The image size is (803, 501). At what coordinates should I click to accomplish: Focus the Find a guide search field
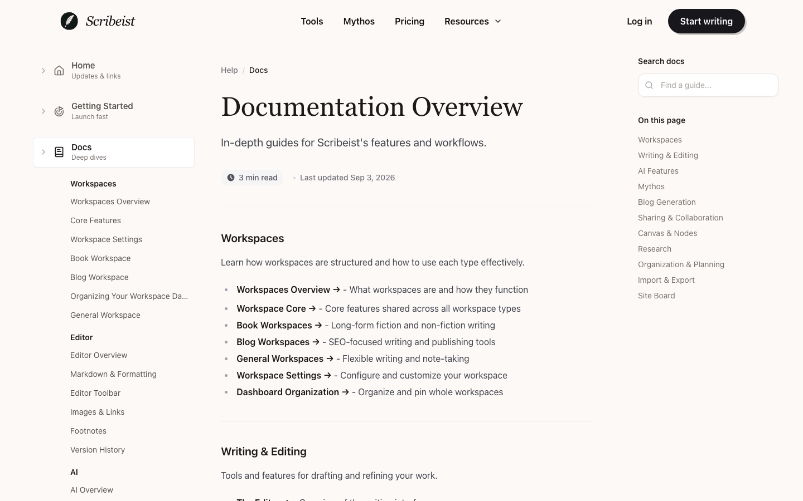point(708,85)
